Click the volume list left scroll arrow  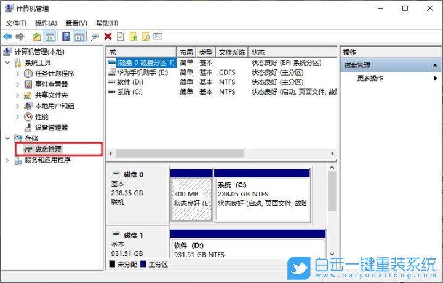point(111,153)
